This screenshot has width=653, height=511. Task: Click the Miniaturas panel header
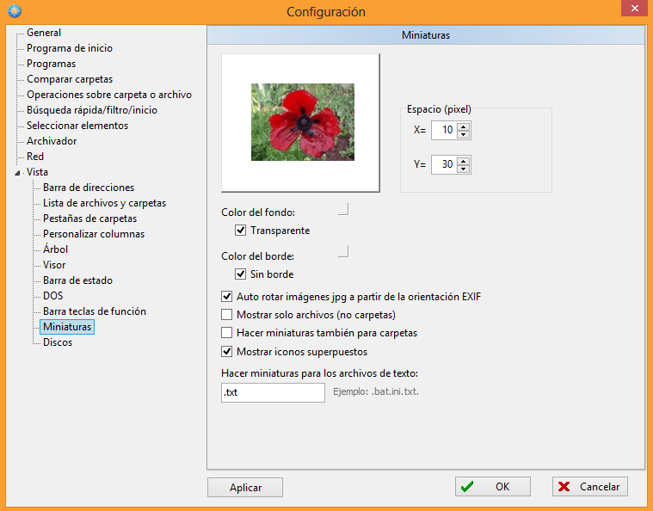click(426, 35)
